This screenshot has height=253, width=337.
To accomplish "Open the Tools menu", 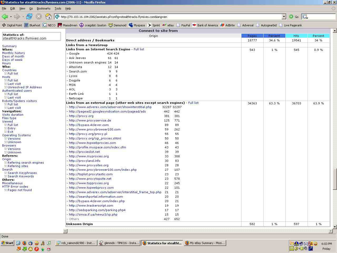I will click(58, 8).
